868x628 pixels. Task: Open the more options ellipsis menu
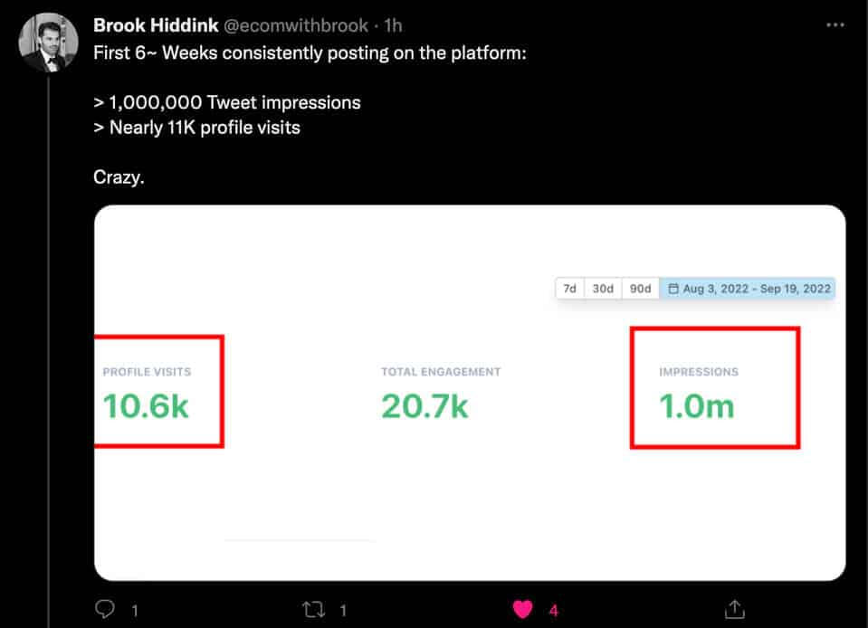pyautogui.click(x=835, y=25)
